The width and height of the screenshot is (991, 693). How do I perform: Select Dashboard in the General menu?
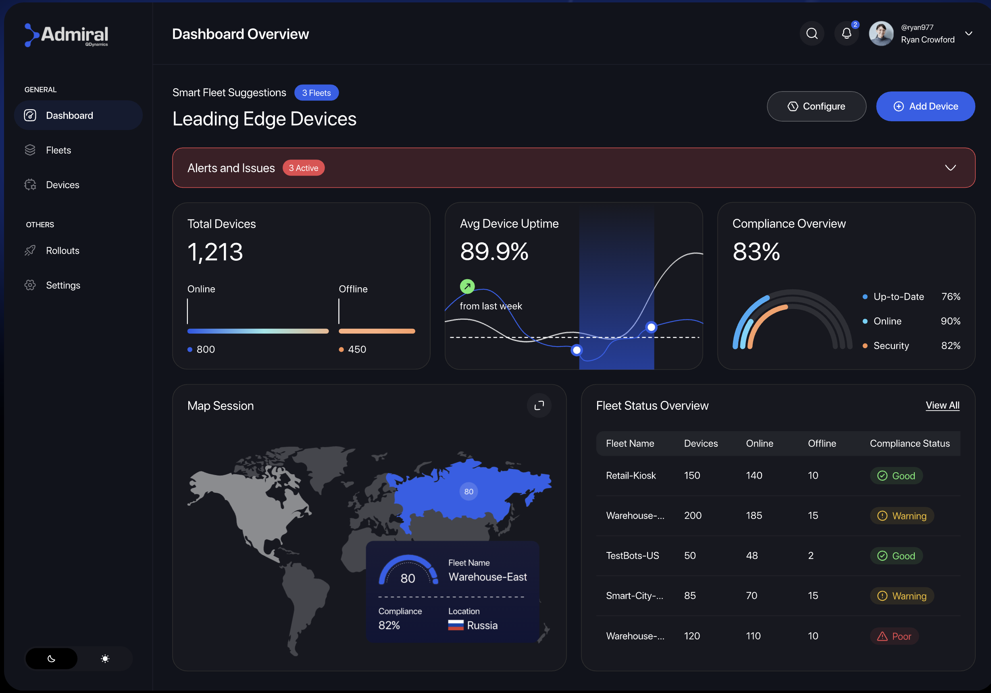coord(69,115)
